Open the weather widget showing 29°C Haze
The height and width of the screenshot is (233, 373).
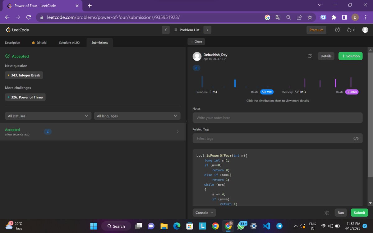coord(14,226)
